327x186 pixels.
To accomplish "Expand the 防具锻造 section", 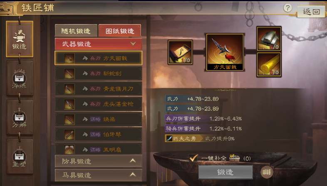I will click(x=98, y=161).
